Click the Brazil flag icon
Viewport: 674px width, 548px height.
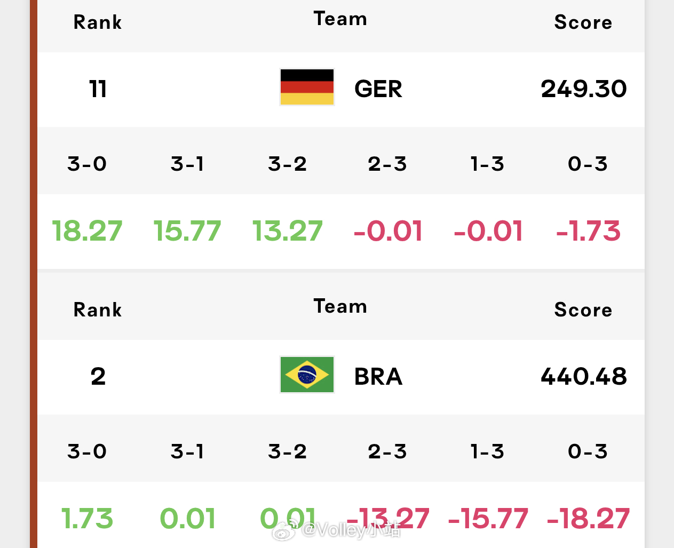(x=307, y=375)
